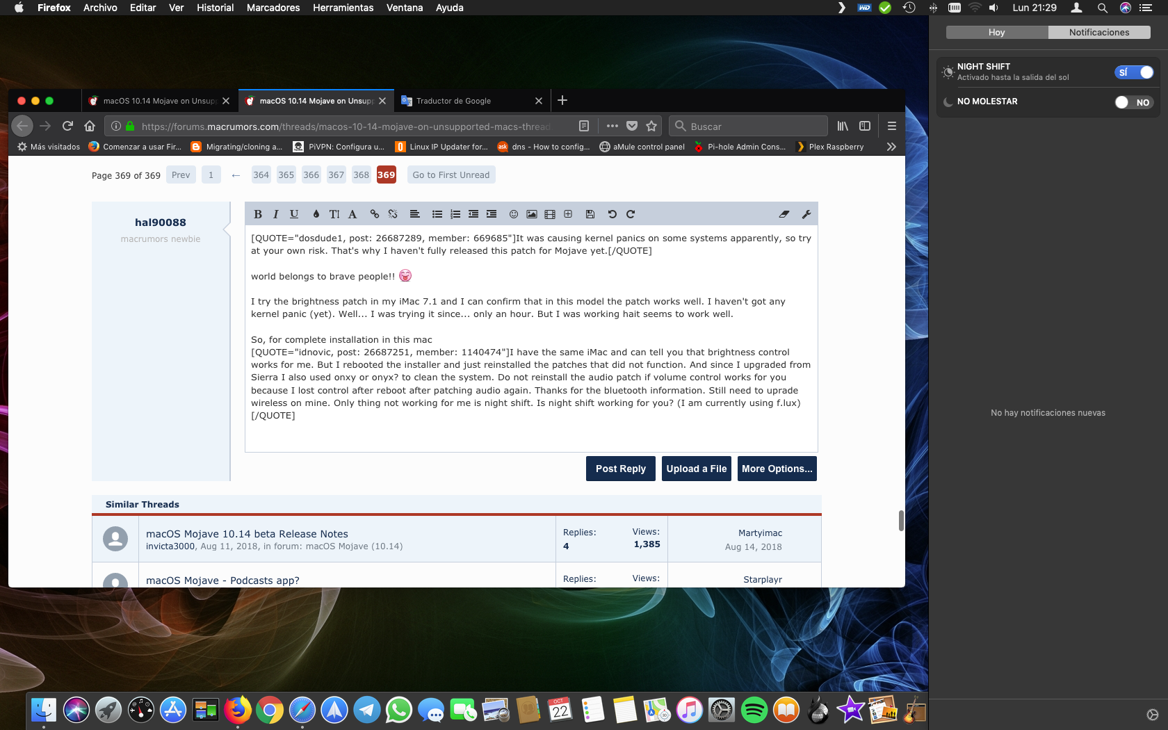Viewport: 1168px width, 730px height.
Task: Open the text color droplet picker
Action: (316, 214)
